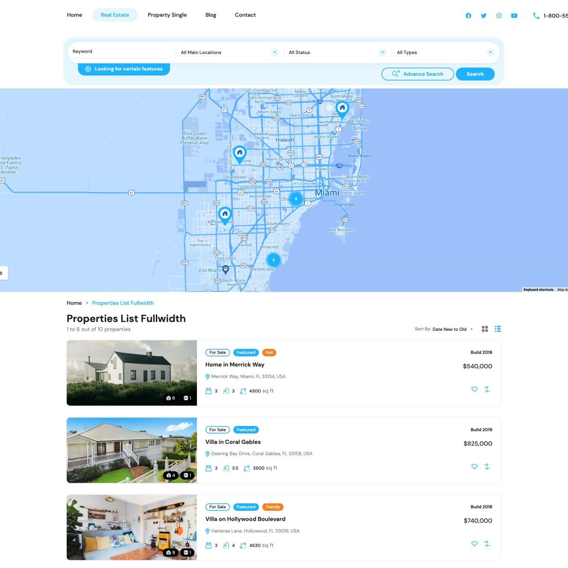Open the Villa in Coral Gables thumbnail image
The image size is (568, 568).
coord(132,450)
